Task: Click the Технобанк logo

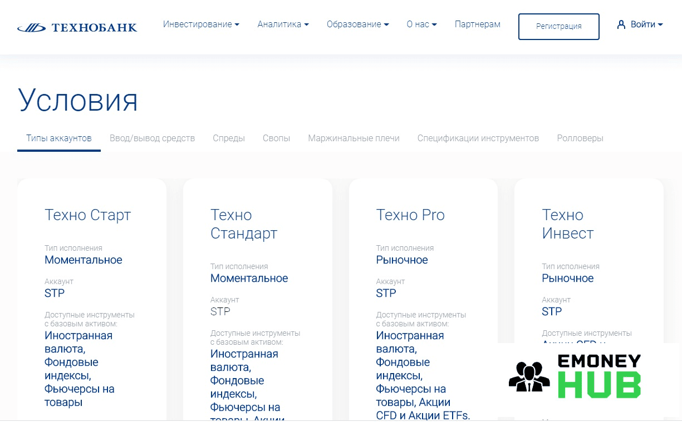Action: coord(77,27)
